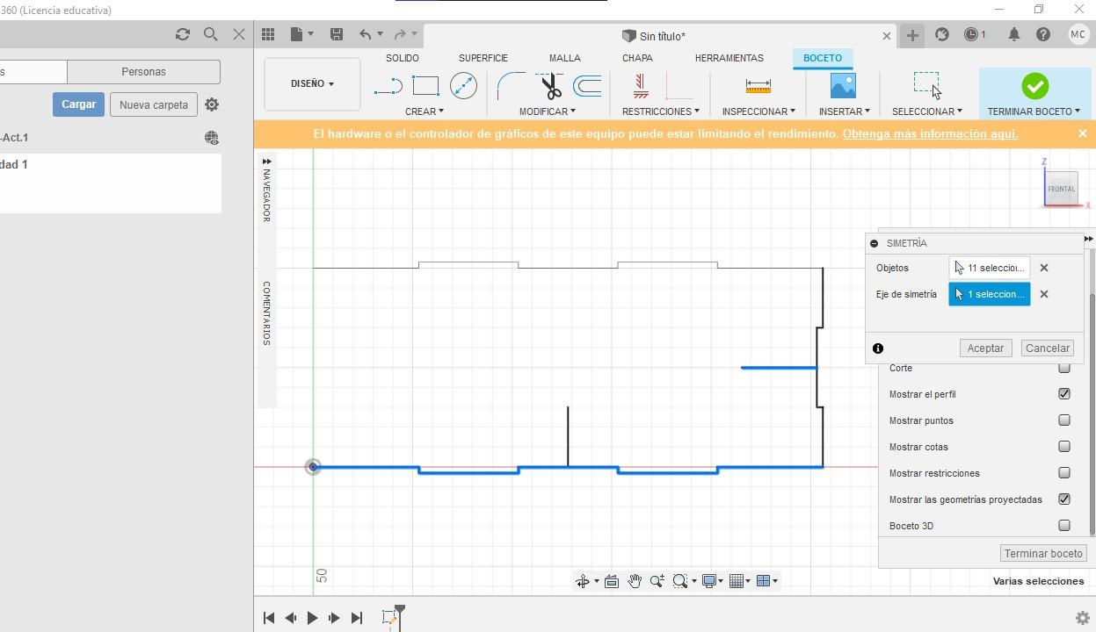Activate the Pan hand tool
Viewport: 1096px width, 632px height.
pos(635,581)
